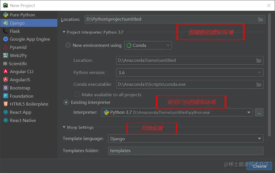Select New environment using radio button
The width and height of the screenshot is (275, 173).
tap(68, 45)
